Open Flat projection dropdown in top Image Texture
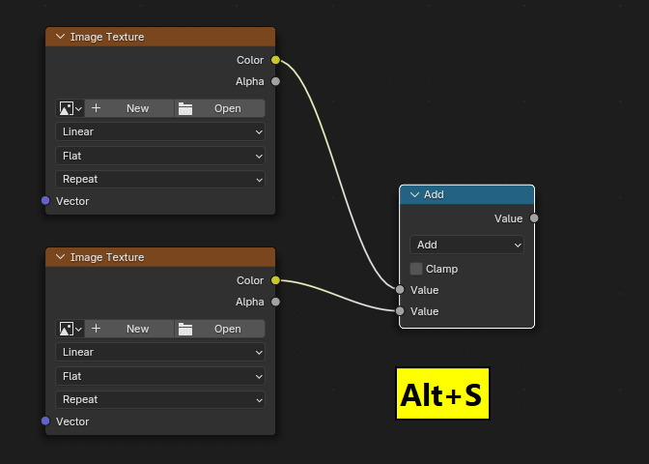 click(x=160, y=156)
